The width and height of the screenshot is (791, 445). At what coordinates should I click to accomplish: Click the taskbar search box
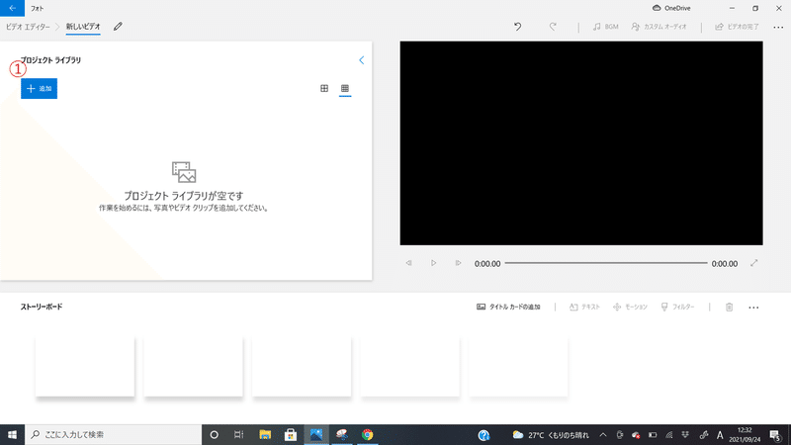[x=113, y=434]
